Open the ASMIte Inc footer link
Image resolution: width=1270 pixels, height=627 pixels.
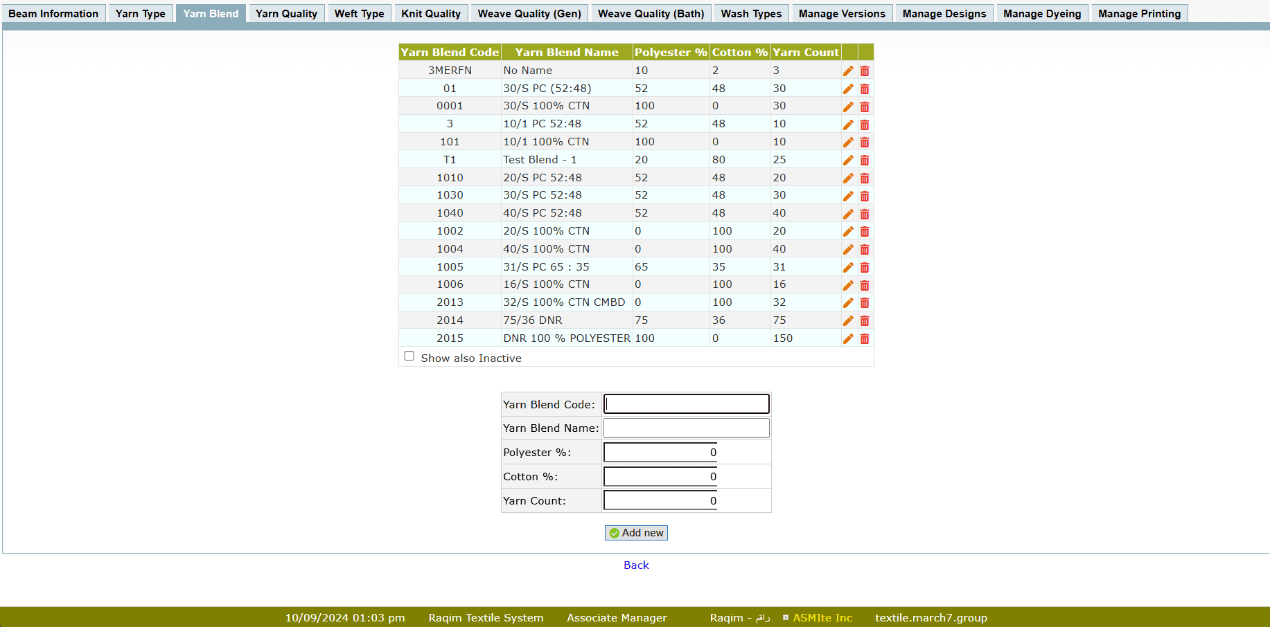pos(822,618)
